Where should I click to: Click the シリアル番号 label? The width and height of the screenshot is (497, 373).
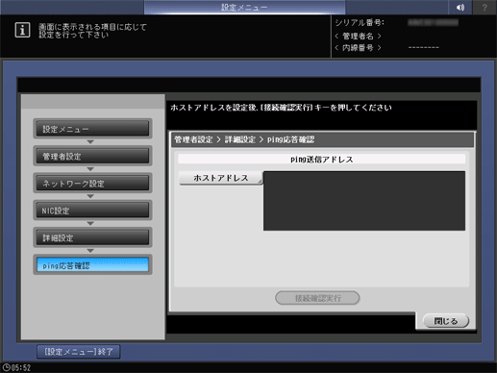[x=360, y=22]
